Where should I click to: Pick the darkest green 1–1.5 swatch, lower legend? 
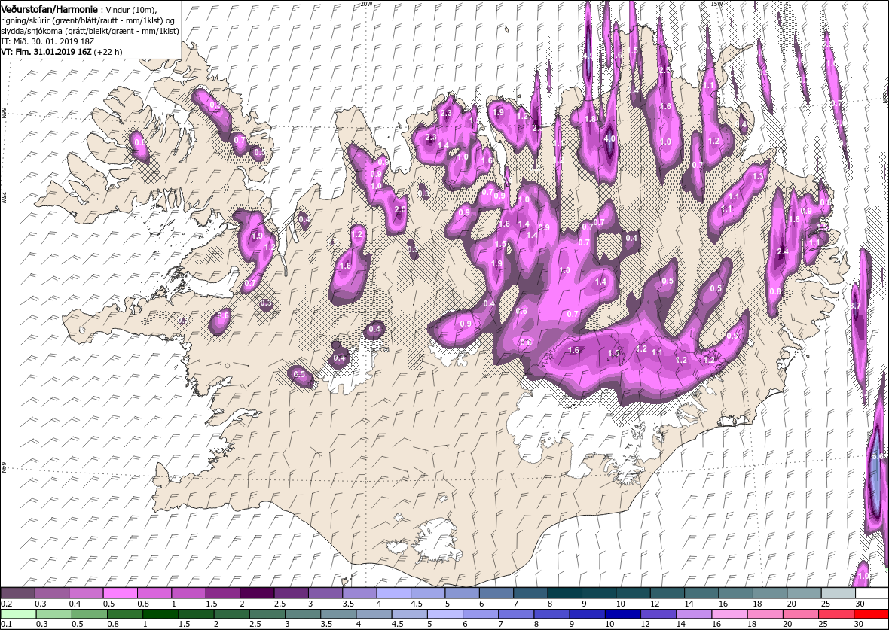tap(160, 614)
